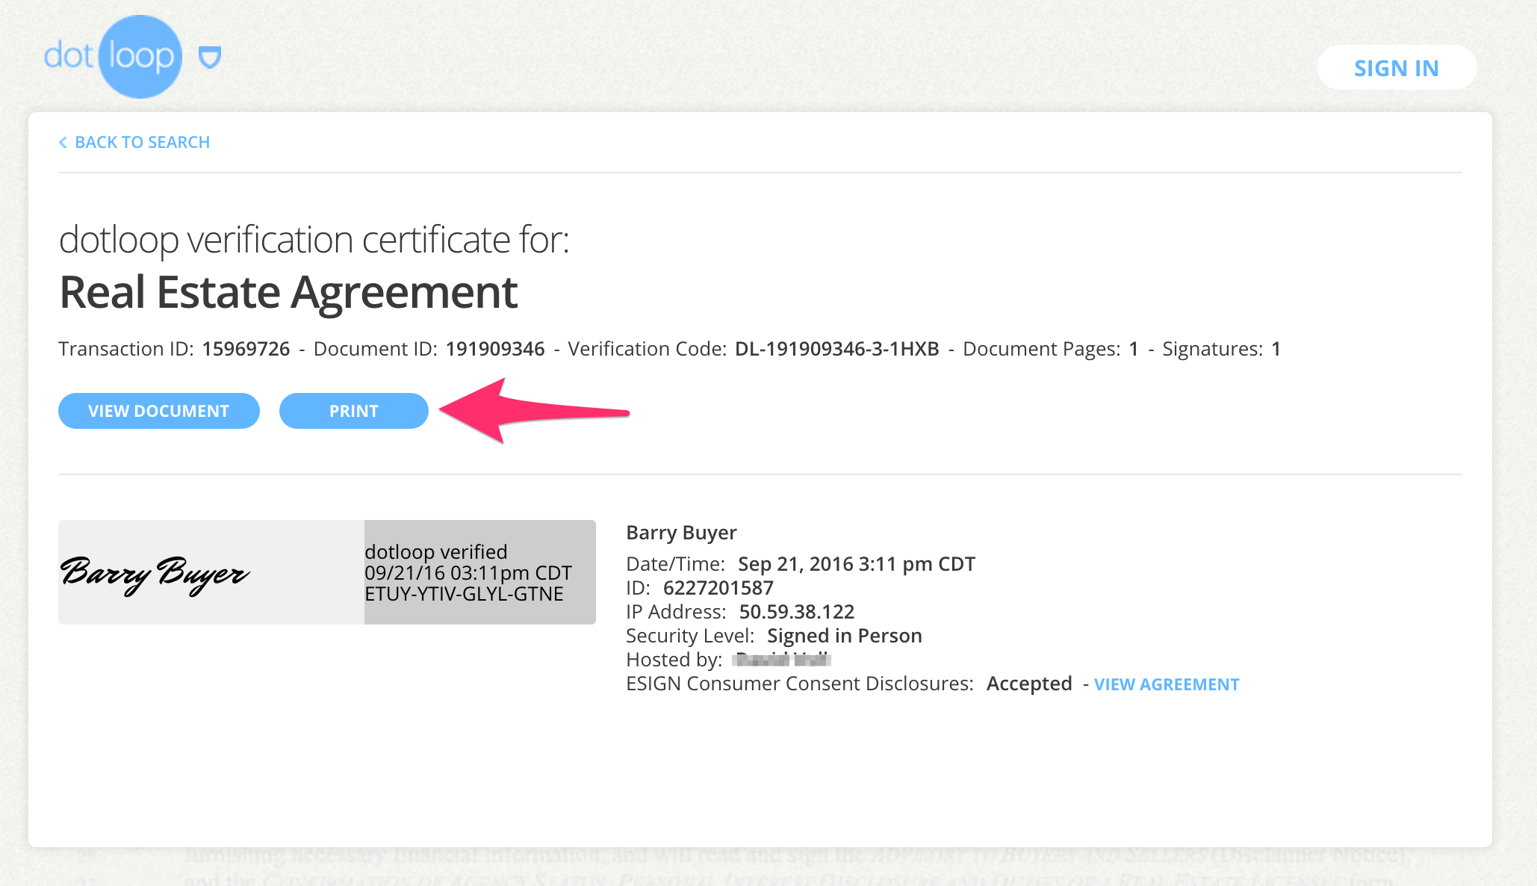The height and width of the screenshot is (886, 1537).
Task: Click the dotloop verified stamp on the signature
Action: point(478,572)
